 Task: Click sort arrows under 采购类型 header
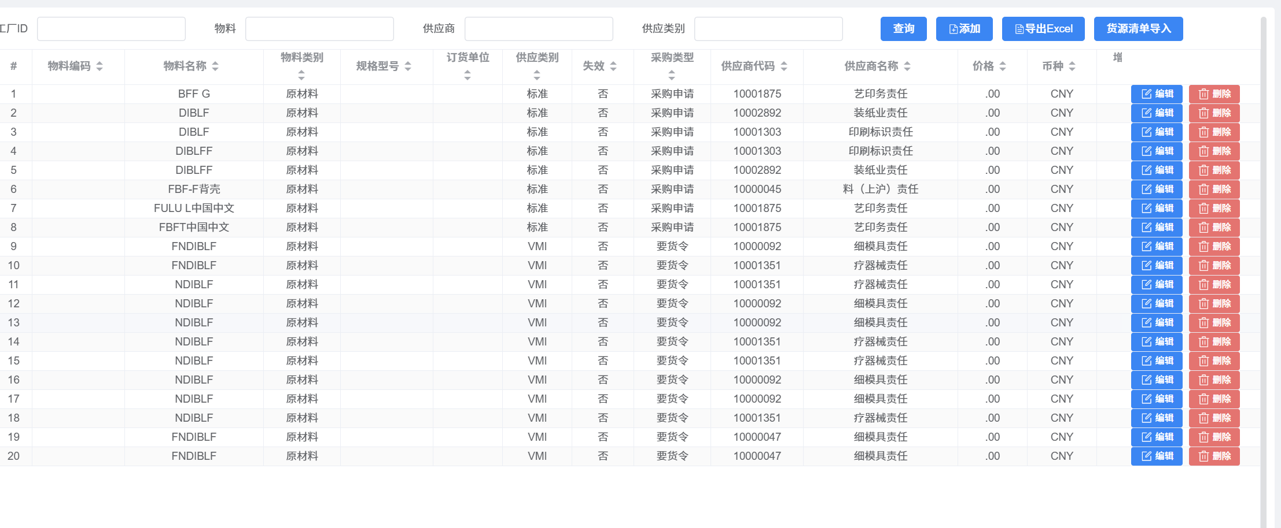tap(672, 75)
